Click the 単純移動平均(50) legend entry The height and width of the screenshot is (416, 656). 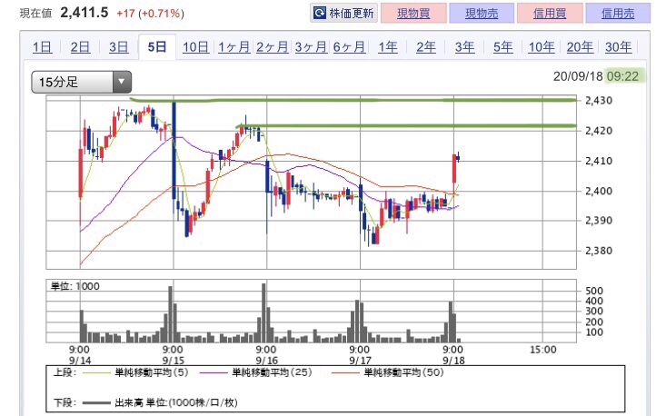[387, 372]
